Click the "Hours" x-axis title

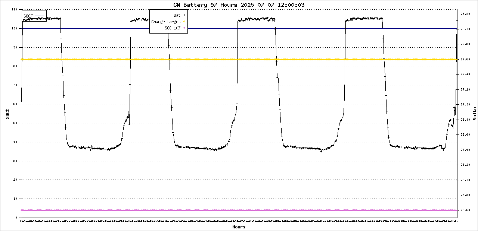tap(239, 227)
